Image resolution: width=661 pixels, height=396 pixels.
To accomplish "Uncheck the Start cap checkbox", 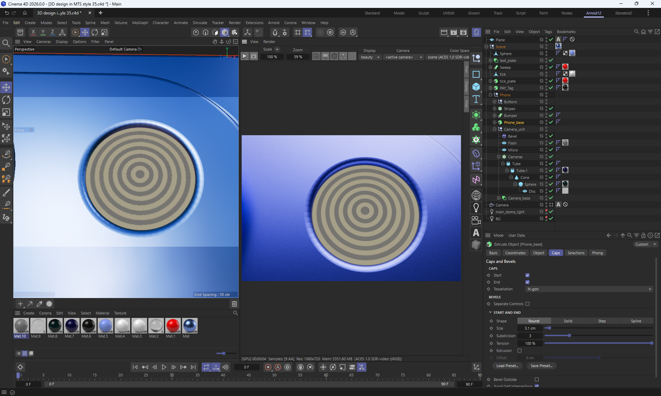I will pos(527,275).
